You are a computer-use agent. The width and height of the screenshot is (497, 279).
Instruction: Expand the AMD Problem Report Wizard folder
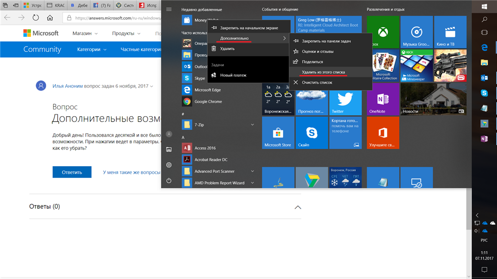point(252,183)
